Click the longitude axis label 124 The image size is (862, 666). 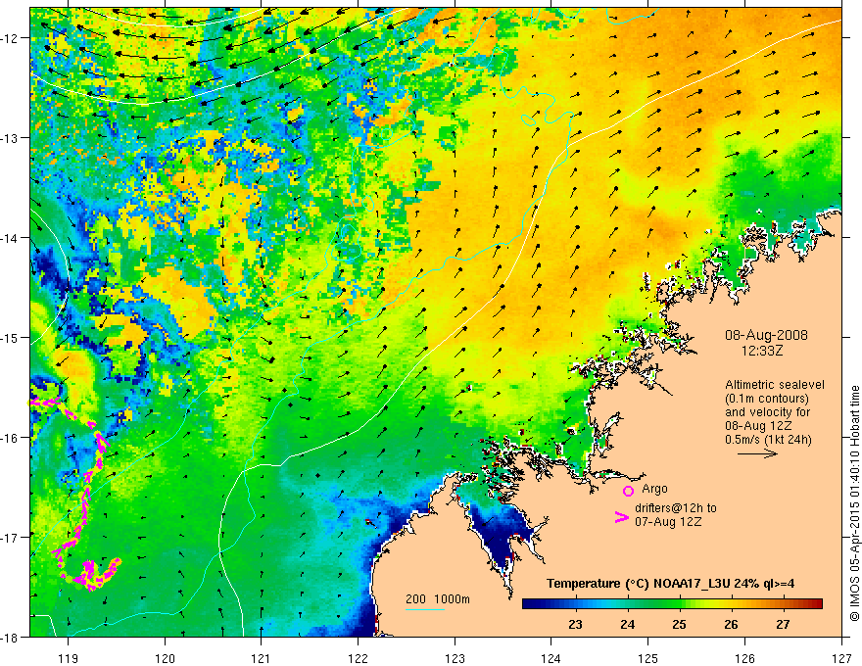[x=551, y=658]
